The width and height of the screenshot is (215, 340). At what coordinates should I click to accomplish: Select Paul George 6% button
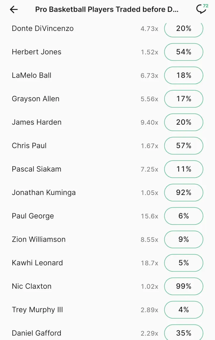coord(184,216)
